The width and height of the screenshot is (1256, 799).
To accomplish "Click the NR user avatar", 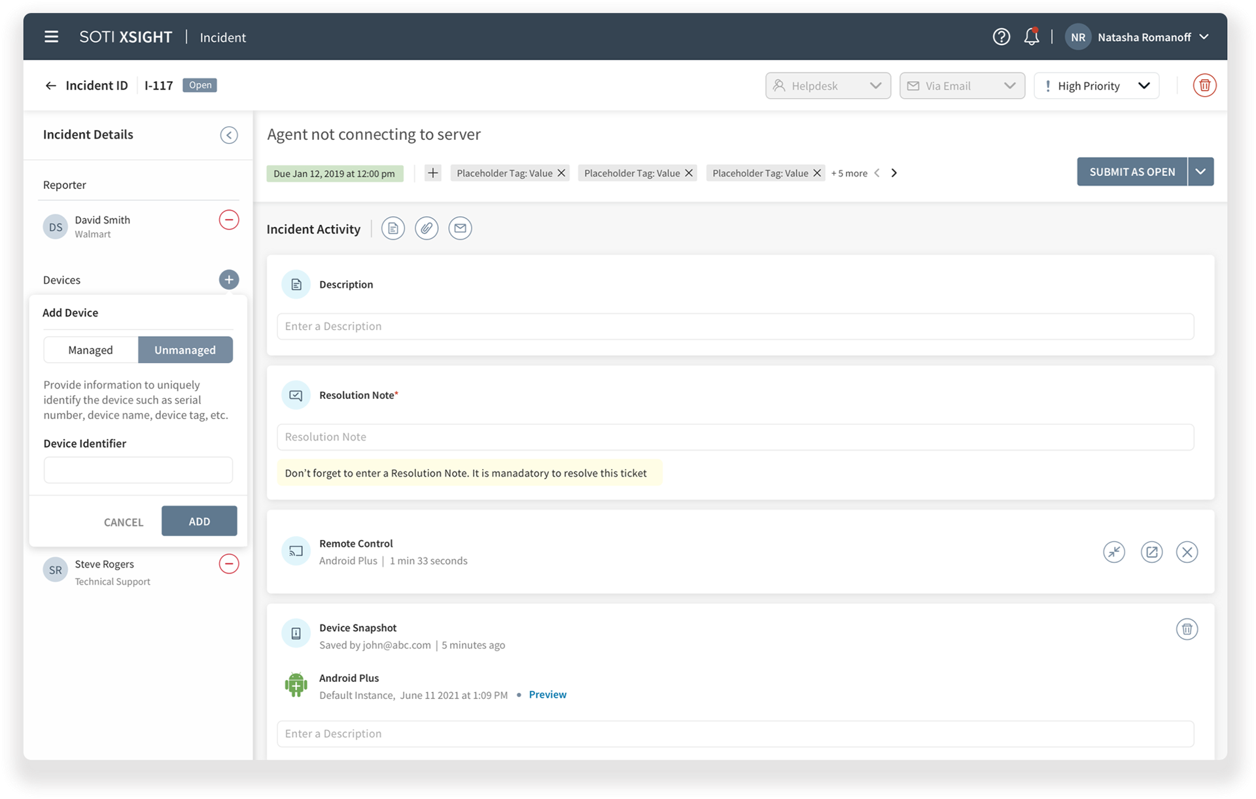I will point(1078,37).
